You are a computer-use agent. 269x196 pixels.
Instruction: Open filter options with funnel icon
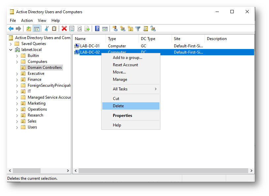(x=138, y=28)
